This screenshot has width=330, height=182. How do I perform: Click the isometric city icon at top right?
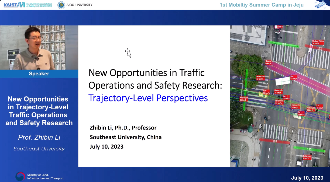pos(322,4)
